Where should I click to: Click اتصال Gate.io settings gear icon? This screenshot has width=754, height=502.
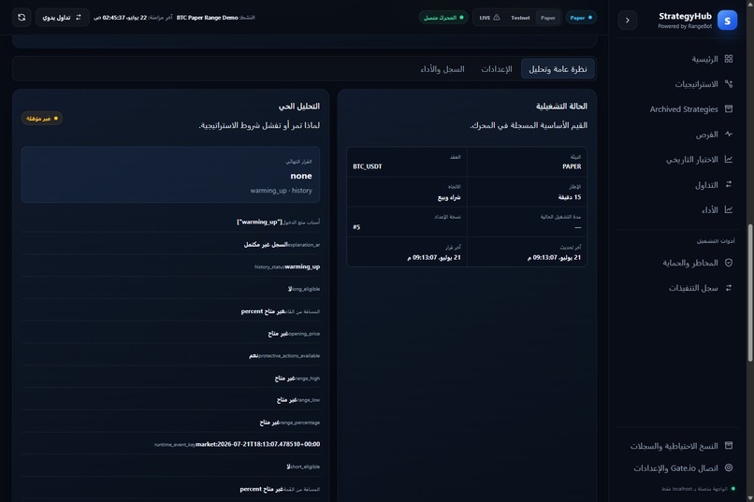(729, 467)
